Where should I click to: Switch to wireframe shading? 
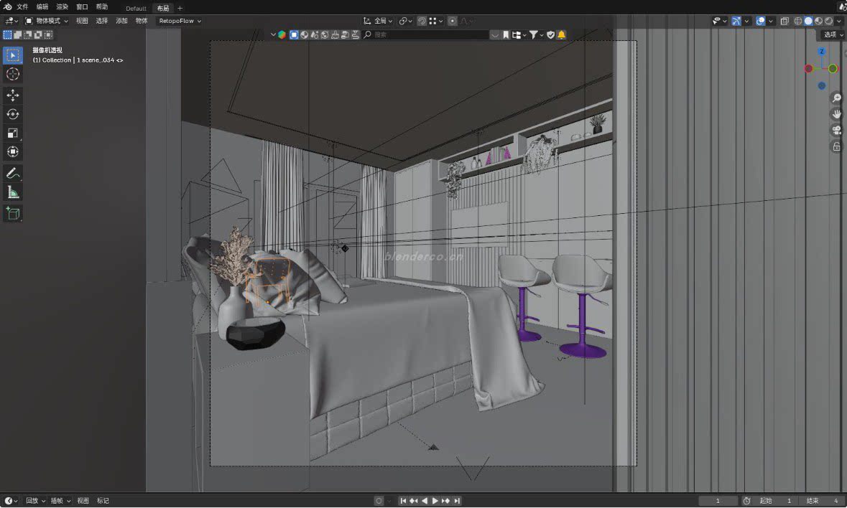click(x=798, y=21)
